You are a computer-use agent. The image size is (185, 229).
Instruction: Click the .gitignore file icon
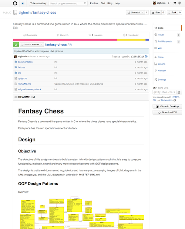pyautogui.click(x=16, y=78)
